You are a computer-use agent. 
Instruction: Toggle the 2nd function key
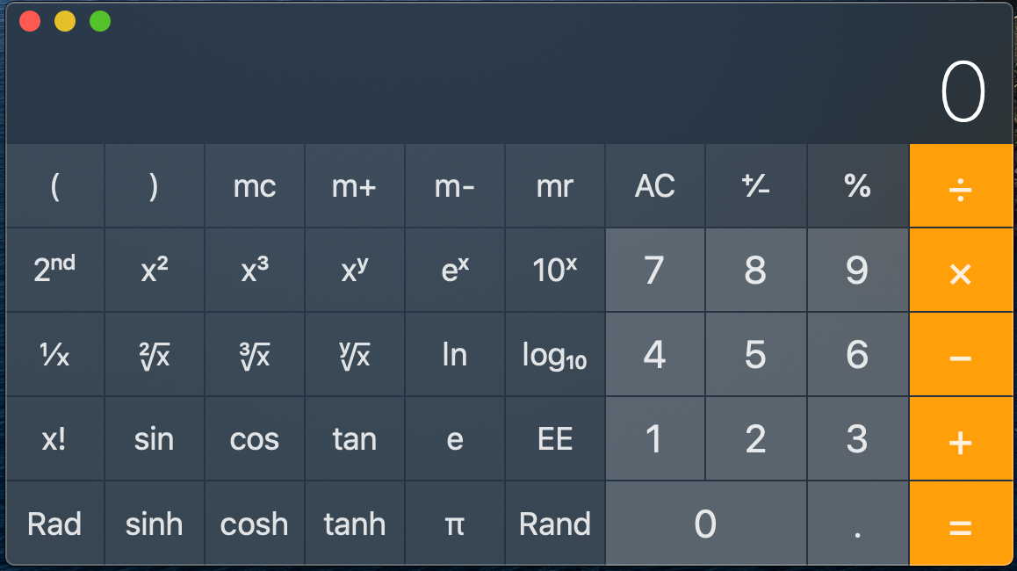click(55, 271)
